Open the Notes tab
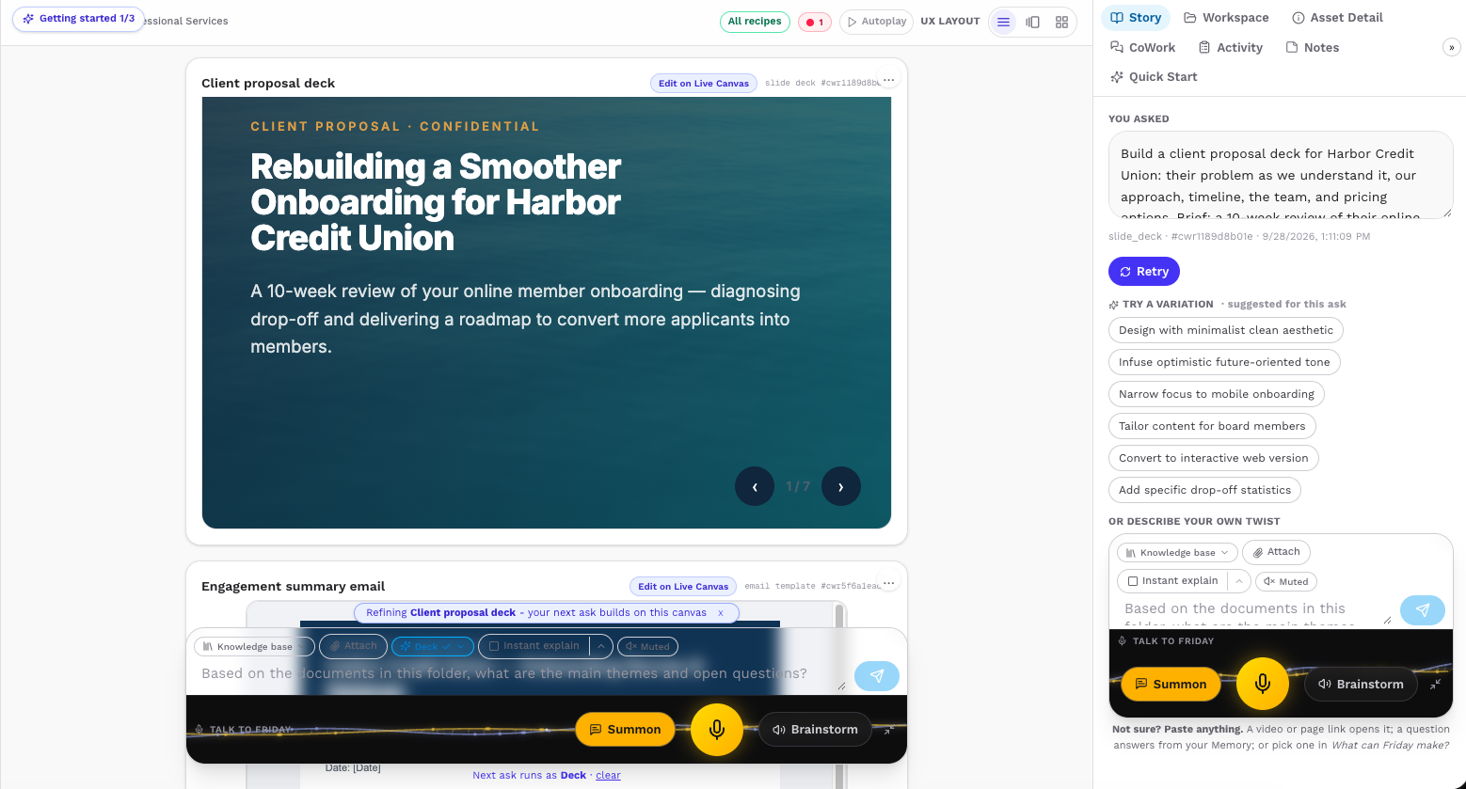Viewport: 1466px width, 789px height. 1312,47
